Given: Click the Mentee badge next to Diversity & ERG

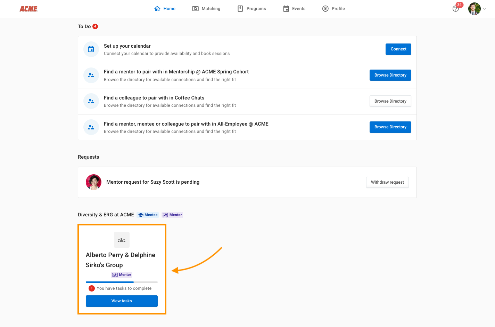Looking at the screenshot, I should (148, 215).
